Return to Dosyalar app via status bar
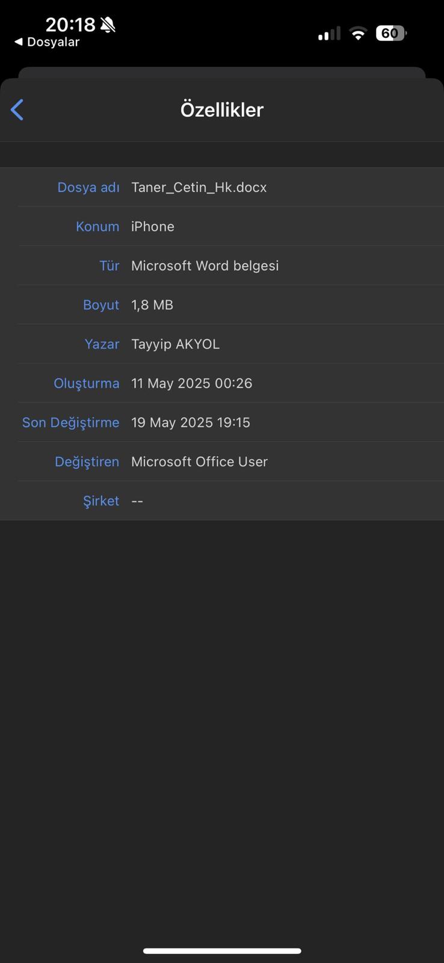 47,42
